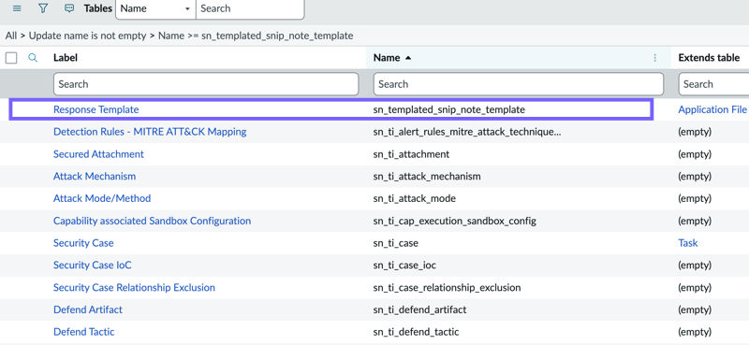Open the Attack Mechanism record
The image size is (749, 345).
coord(95,176)
